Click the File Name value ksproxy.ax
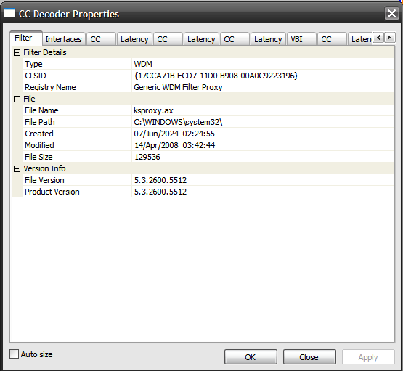 pos(154,110)
